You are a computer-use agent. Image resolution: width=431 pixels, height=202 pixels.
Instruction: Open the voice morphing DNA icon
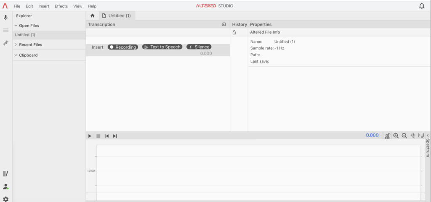coord(6,43)
